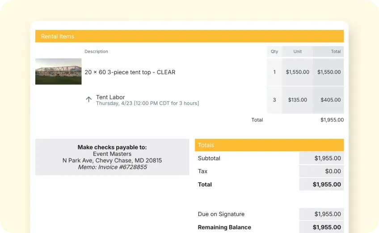Select the Tent Labor quantity cell showing 3
The width and height of the screenshot is (379, 233).
[274, 100]
